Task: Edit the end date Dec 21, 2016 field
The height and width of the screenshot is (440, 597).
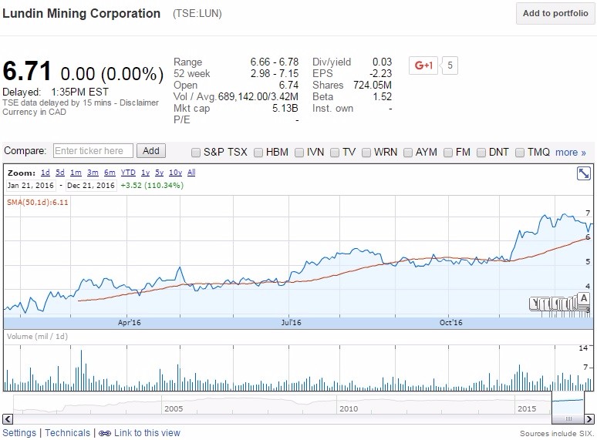Action: (90, 186)
